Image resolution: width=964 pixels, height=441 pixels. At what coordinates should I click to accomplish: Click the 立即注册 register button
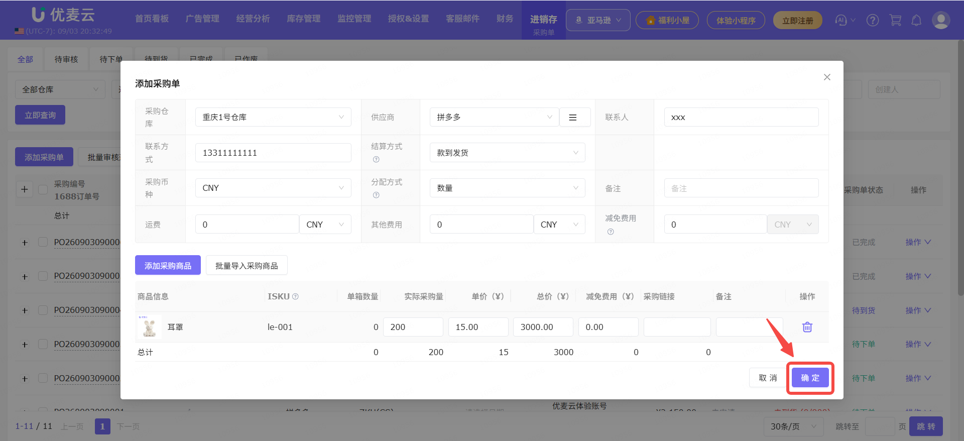coord(798,20)
